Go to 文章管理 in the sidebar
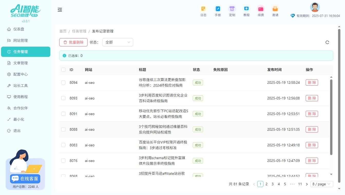Screen dimensions: 345x195 click(x=21, y=63)
